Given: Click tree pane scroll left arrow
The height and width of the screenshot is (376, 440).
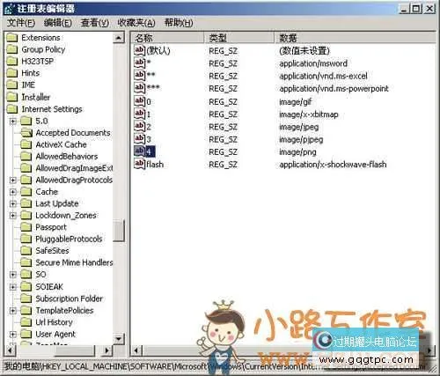Looking at the screenshot, I should tap(10, 350).
